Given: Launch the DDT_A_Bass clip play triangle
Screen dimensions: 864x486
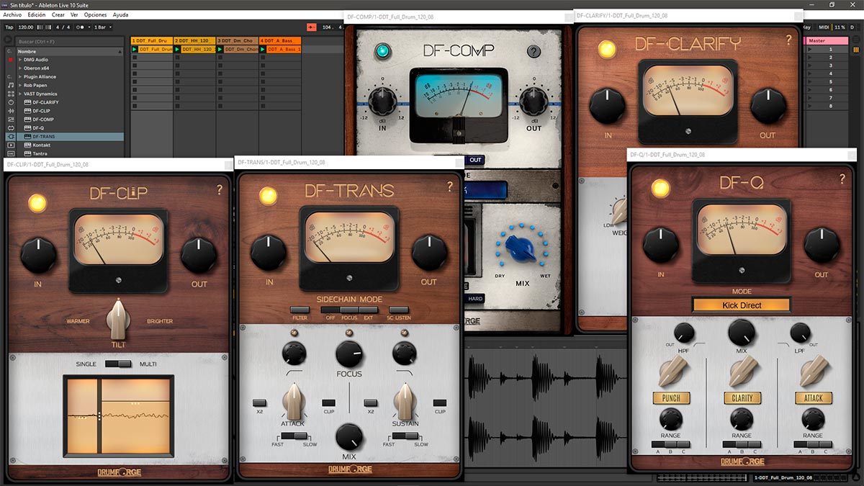Looking at the screenshot, I should pyautogui.click(x=263, y=49).
